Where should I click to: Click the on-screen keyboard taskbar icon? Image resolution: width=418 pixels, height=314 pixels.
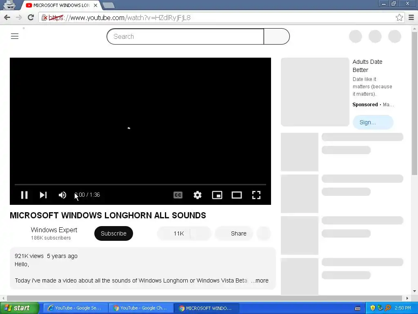358,308
